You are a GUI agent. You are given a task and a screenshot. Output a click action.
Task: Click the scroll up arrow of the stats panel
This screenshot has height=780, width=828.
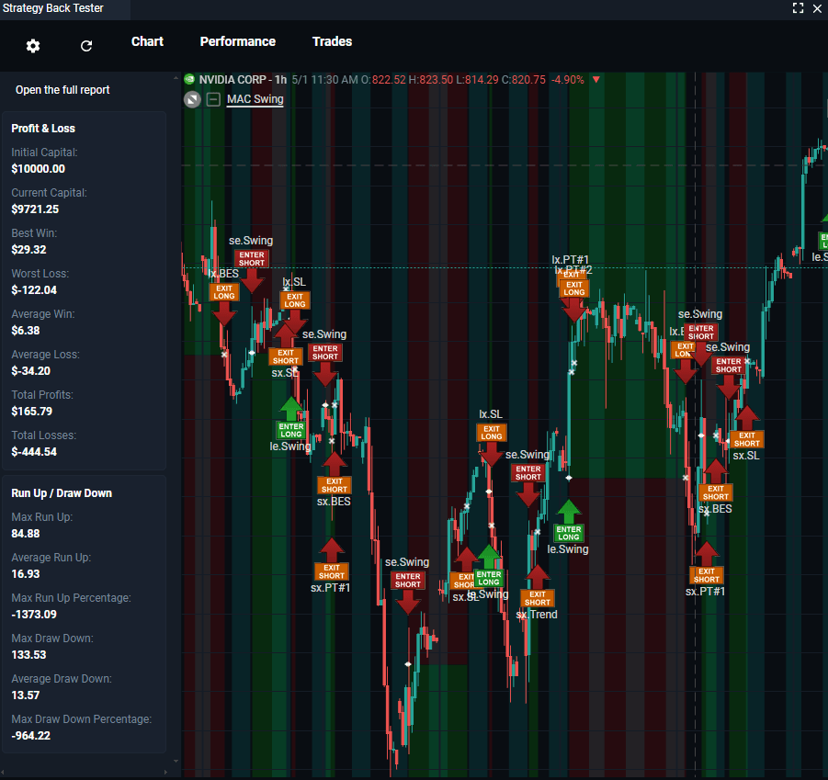point(176,78)
